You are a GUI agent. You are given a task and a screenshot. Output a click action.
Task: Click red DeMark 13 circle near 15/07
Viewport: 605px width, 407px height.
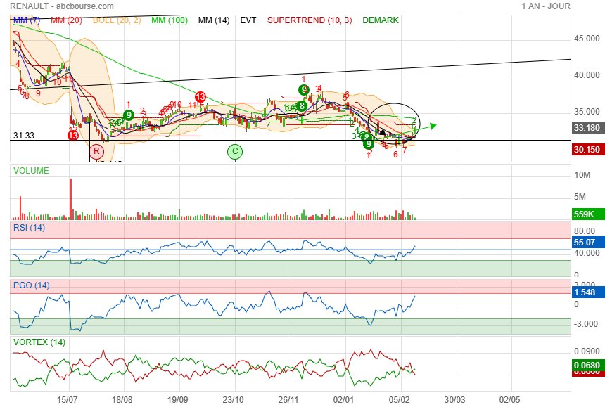click(x=72, y=135)
